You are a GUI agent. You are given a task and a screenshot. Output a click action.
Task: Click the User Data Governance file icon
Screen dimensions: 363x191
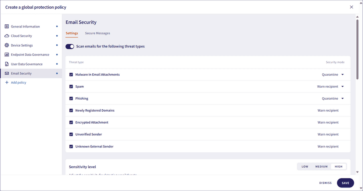pos(7,64)
